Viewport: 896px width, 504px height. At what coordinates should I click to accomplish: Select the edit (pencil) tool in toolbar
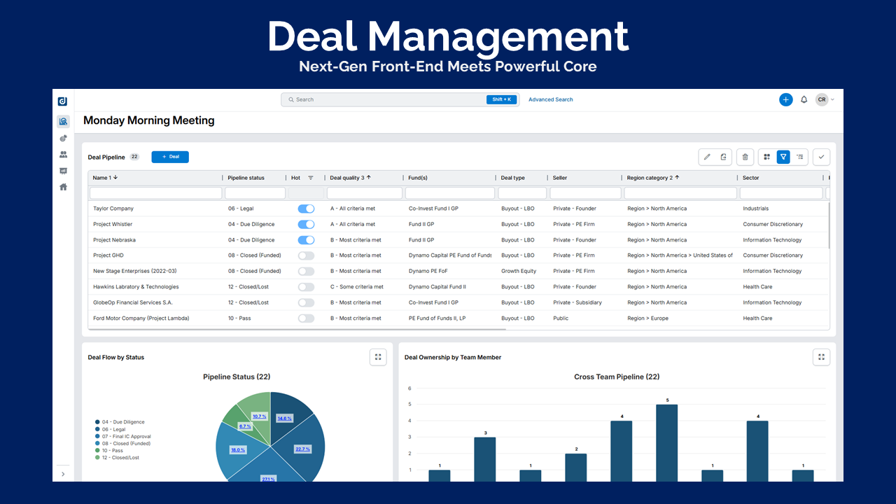click(706, 157)
